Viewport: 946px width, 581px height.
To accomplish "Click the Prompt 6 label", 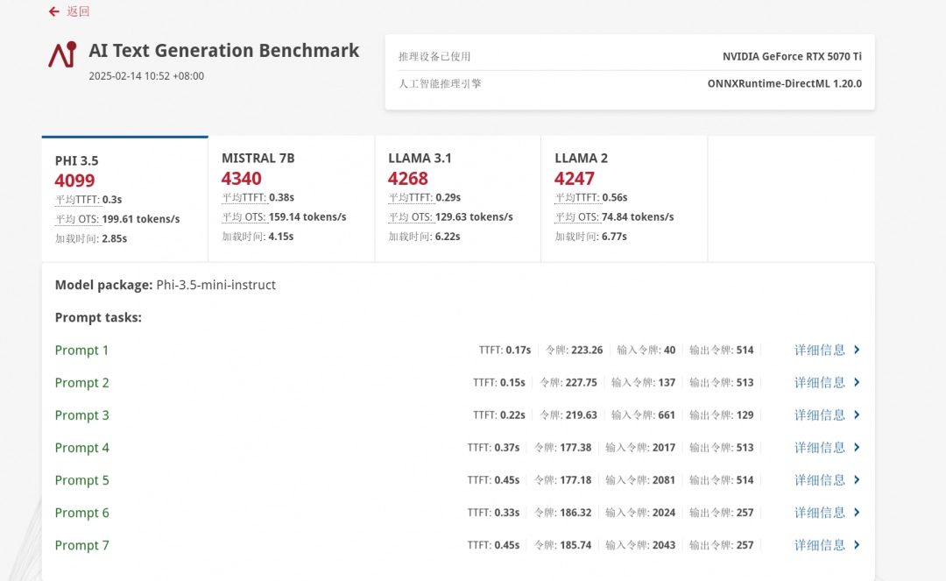I will (82, 514).
